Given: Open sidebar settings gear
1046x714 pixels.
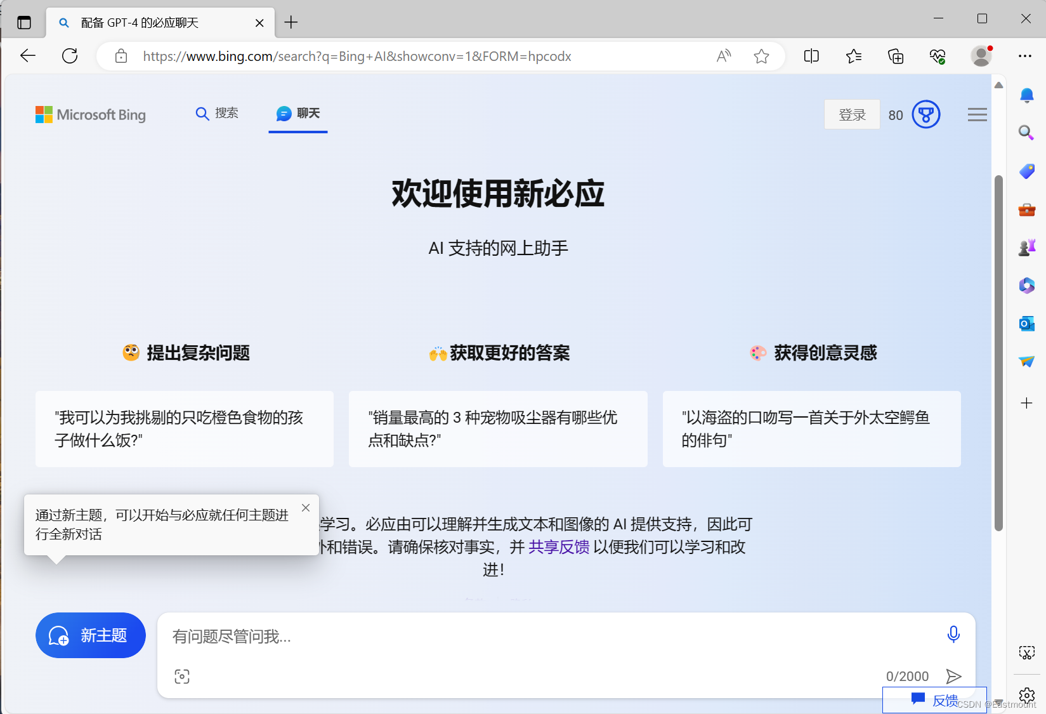Looking at the screenshot, I should (x=1026, y=696).
